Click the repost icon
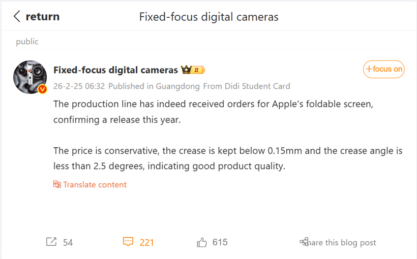The image size is (417, 259). coord(51,242)
